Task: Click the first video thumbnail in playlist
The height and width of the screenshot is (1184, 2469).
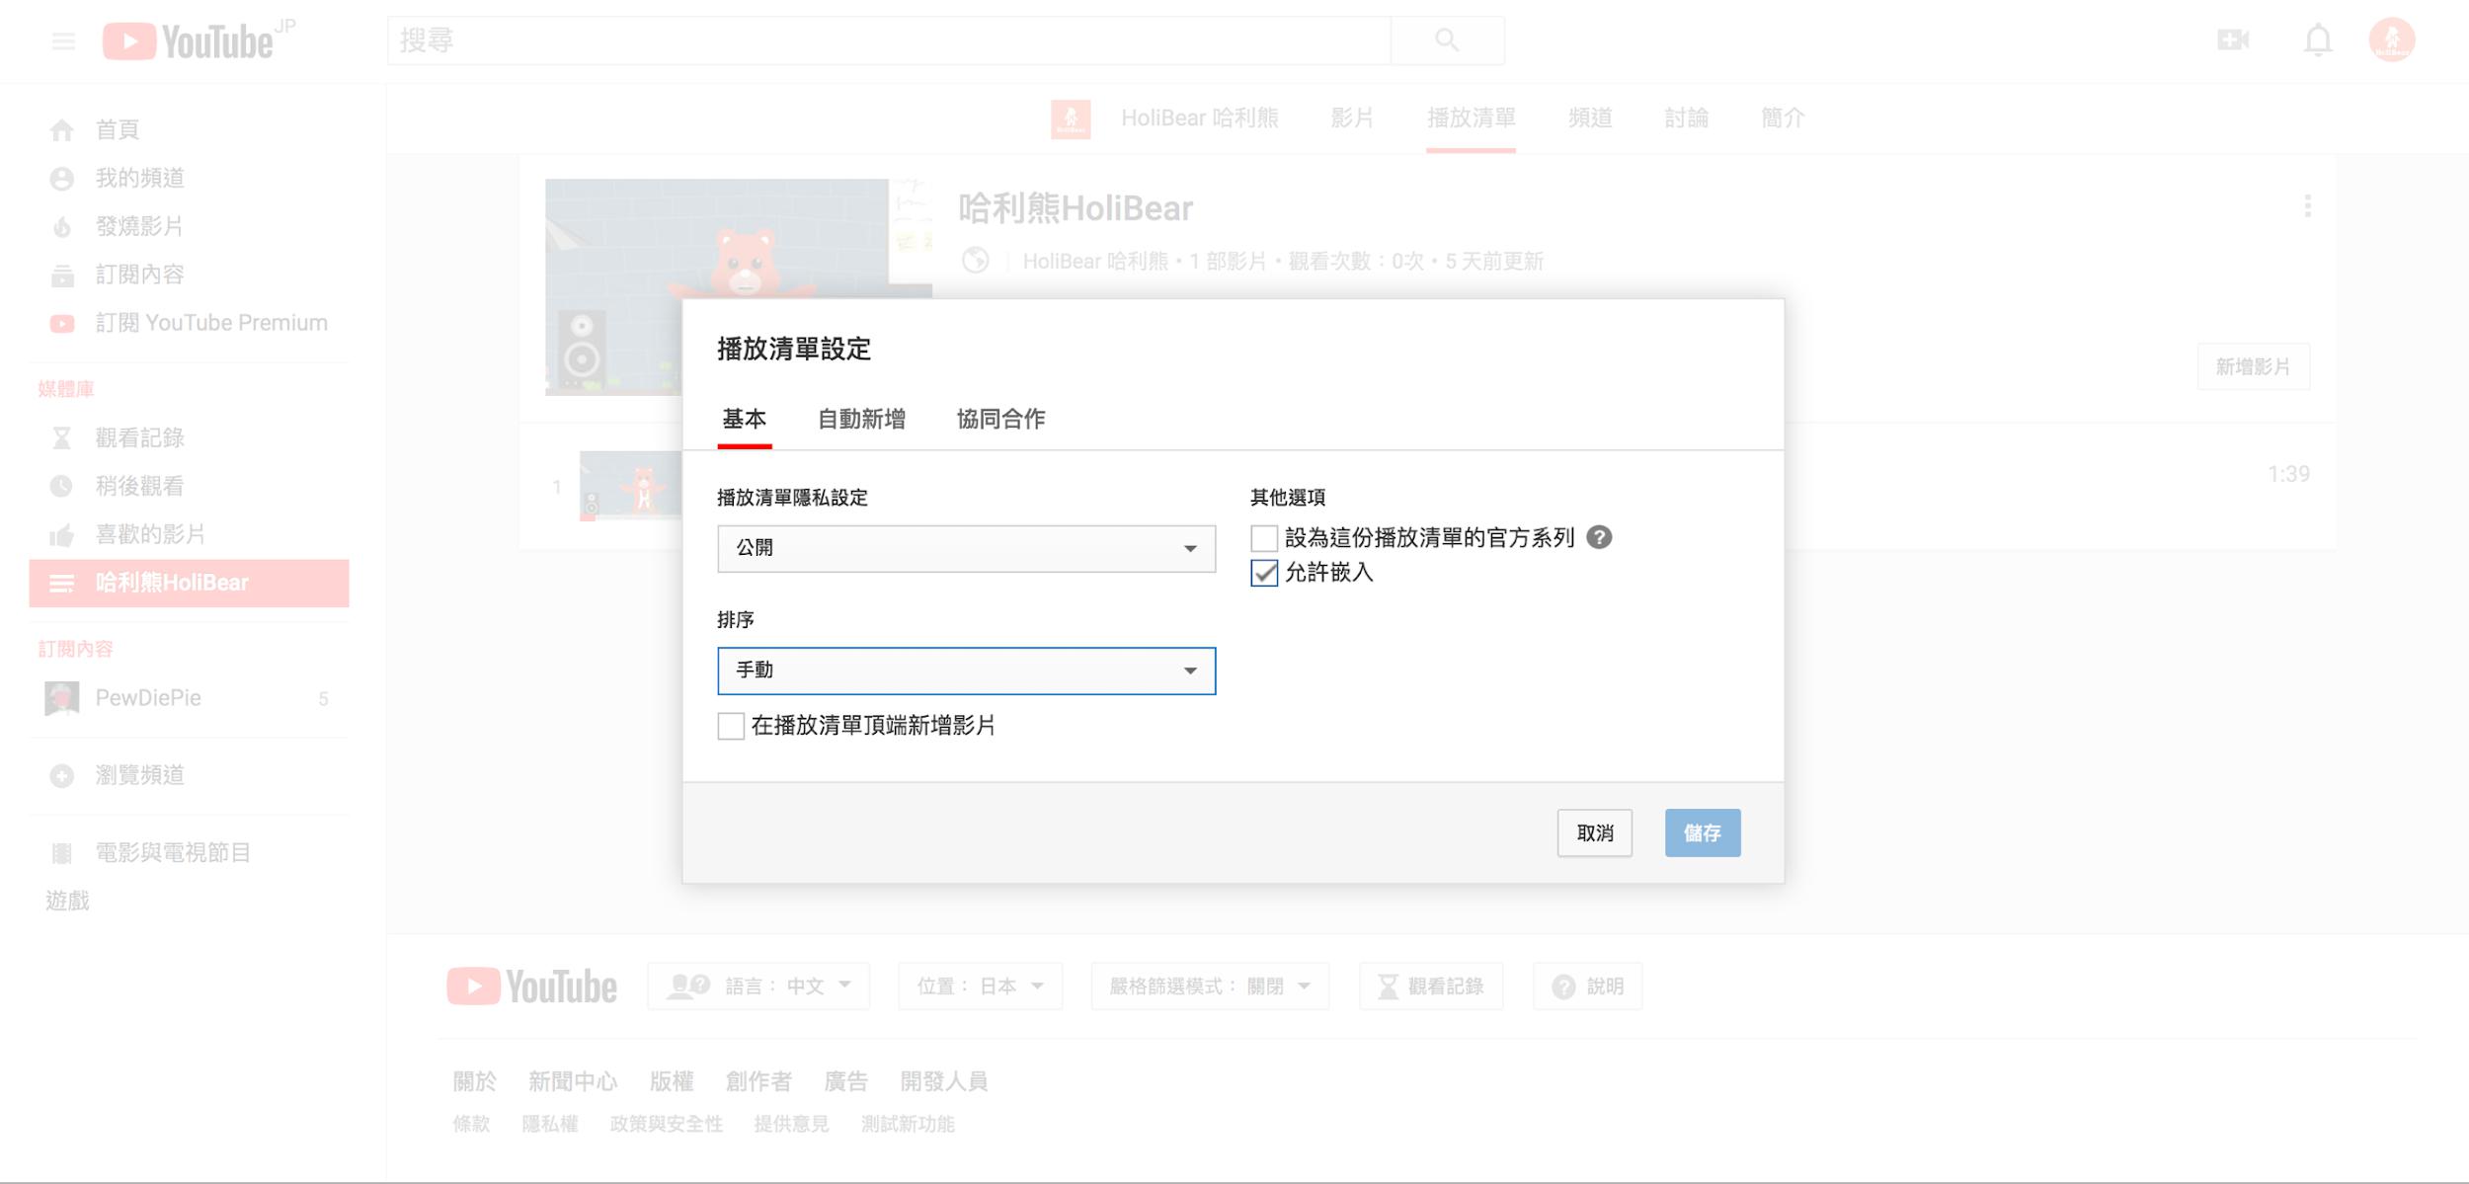Action: tap(630, 484)
